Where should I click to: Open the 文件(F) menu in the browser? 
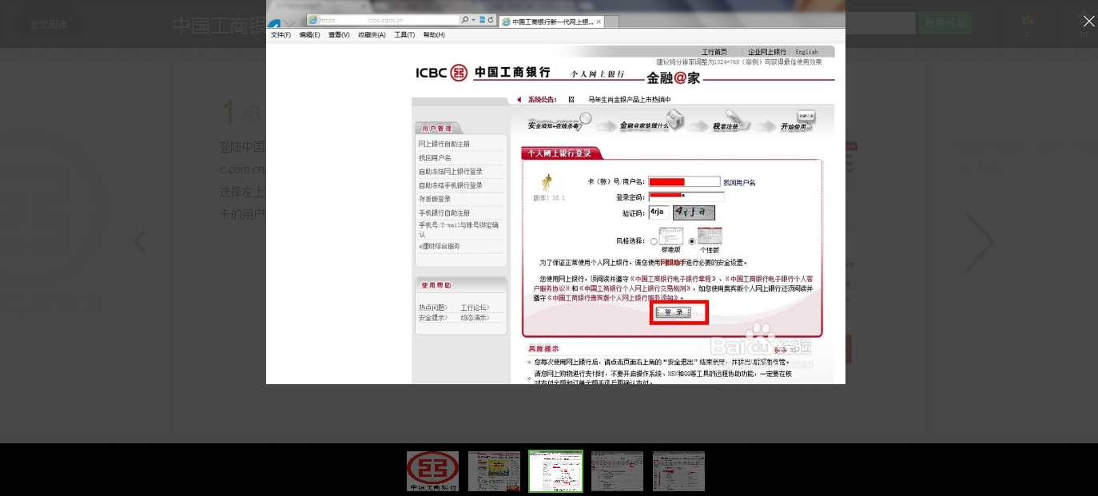(280, 35)
